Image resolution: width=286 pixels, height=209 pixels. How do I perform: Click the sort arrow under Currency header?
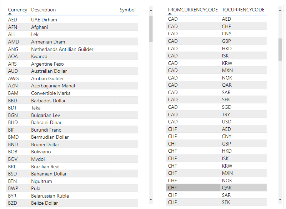10,14
